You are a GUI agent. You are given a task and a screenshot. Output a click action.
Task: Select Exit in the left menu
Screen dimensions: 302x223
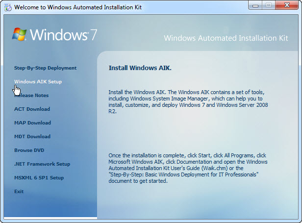point(19,192)
